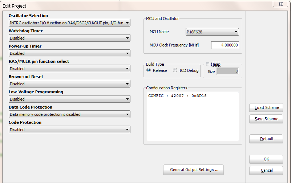Expand the Watchdog Timer dropdown
Screen dimensions: 291x183
click(x=69, y=38)
